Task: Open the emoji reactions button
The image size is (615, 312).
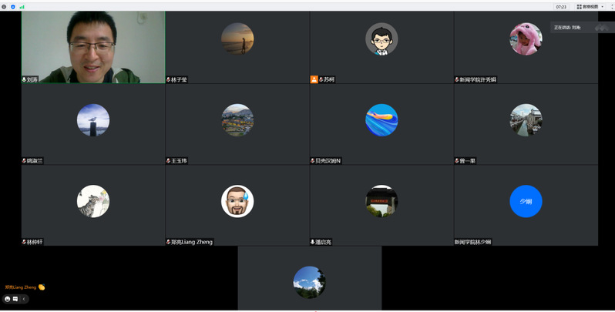Action: (8, 299)
